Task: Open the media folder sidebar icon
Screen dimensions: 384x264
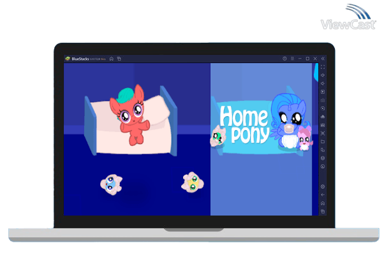Action: tap(323, 142)
